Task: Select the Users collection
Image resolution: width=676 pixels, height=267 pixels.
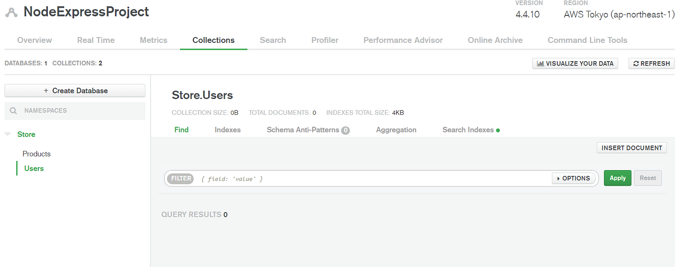Action: [34, 168]
